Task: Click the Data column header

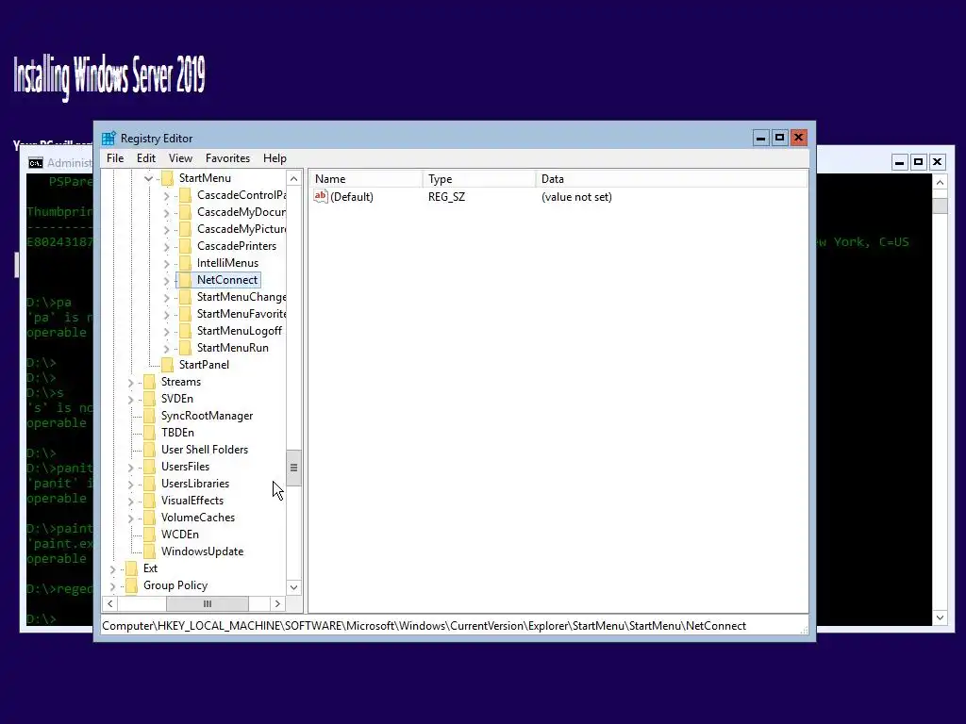Action: (x=672, y=179)
